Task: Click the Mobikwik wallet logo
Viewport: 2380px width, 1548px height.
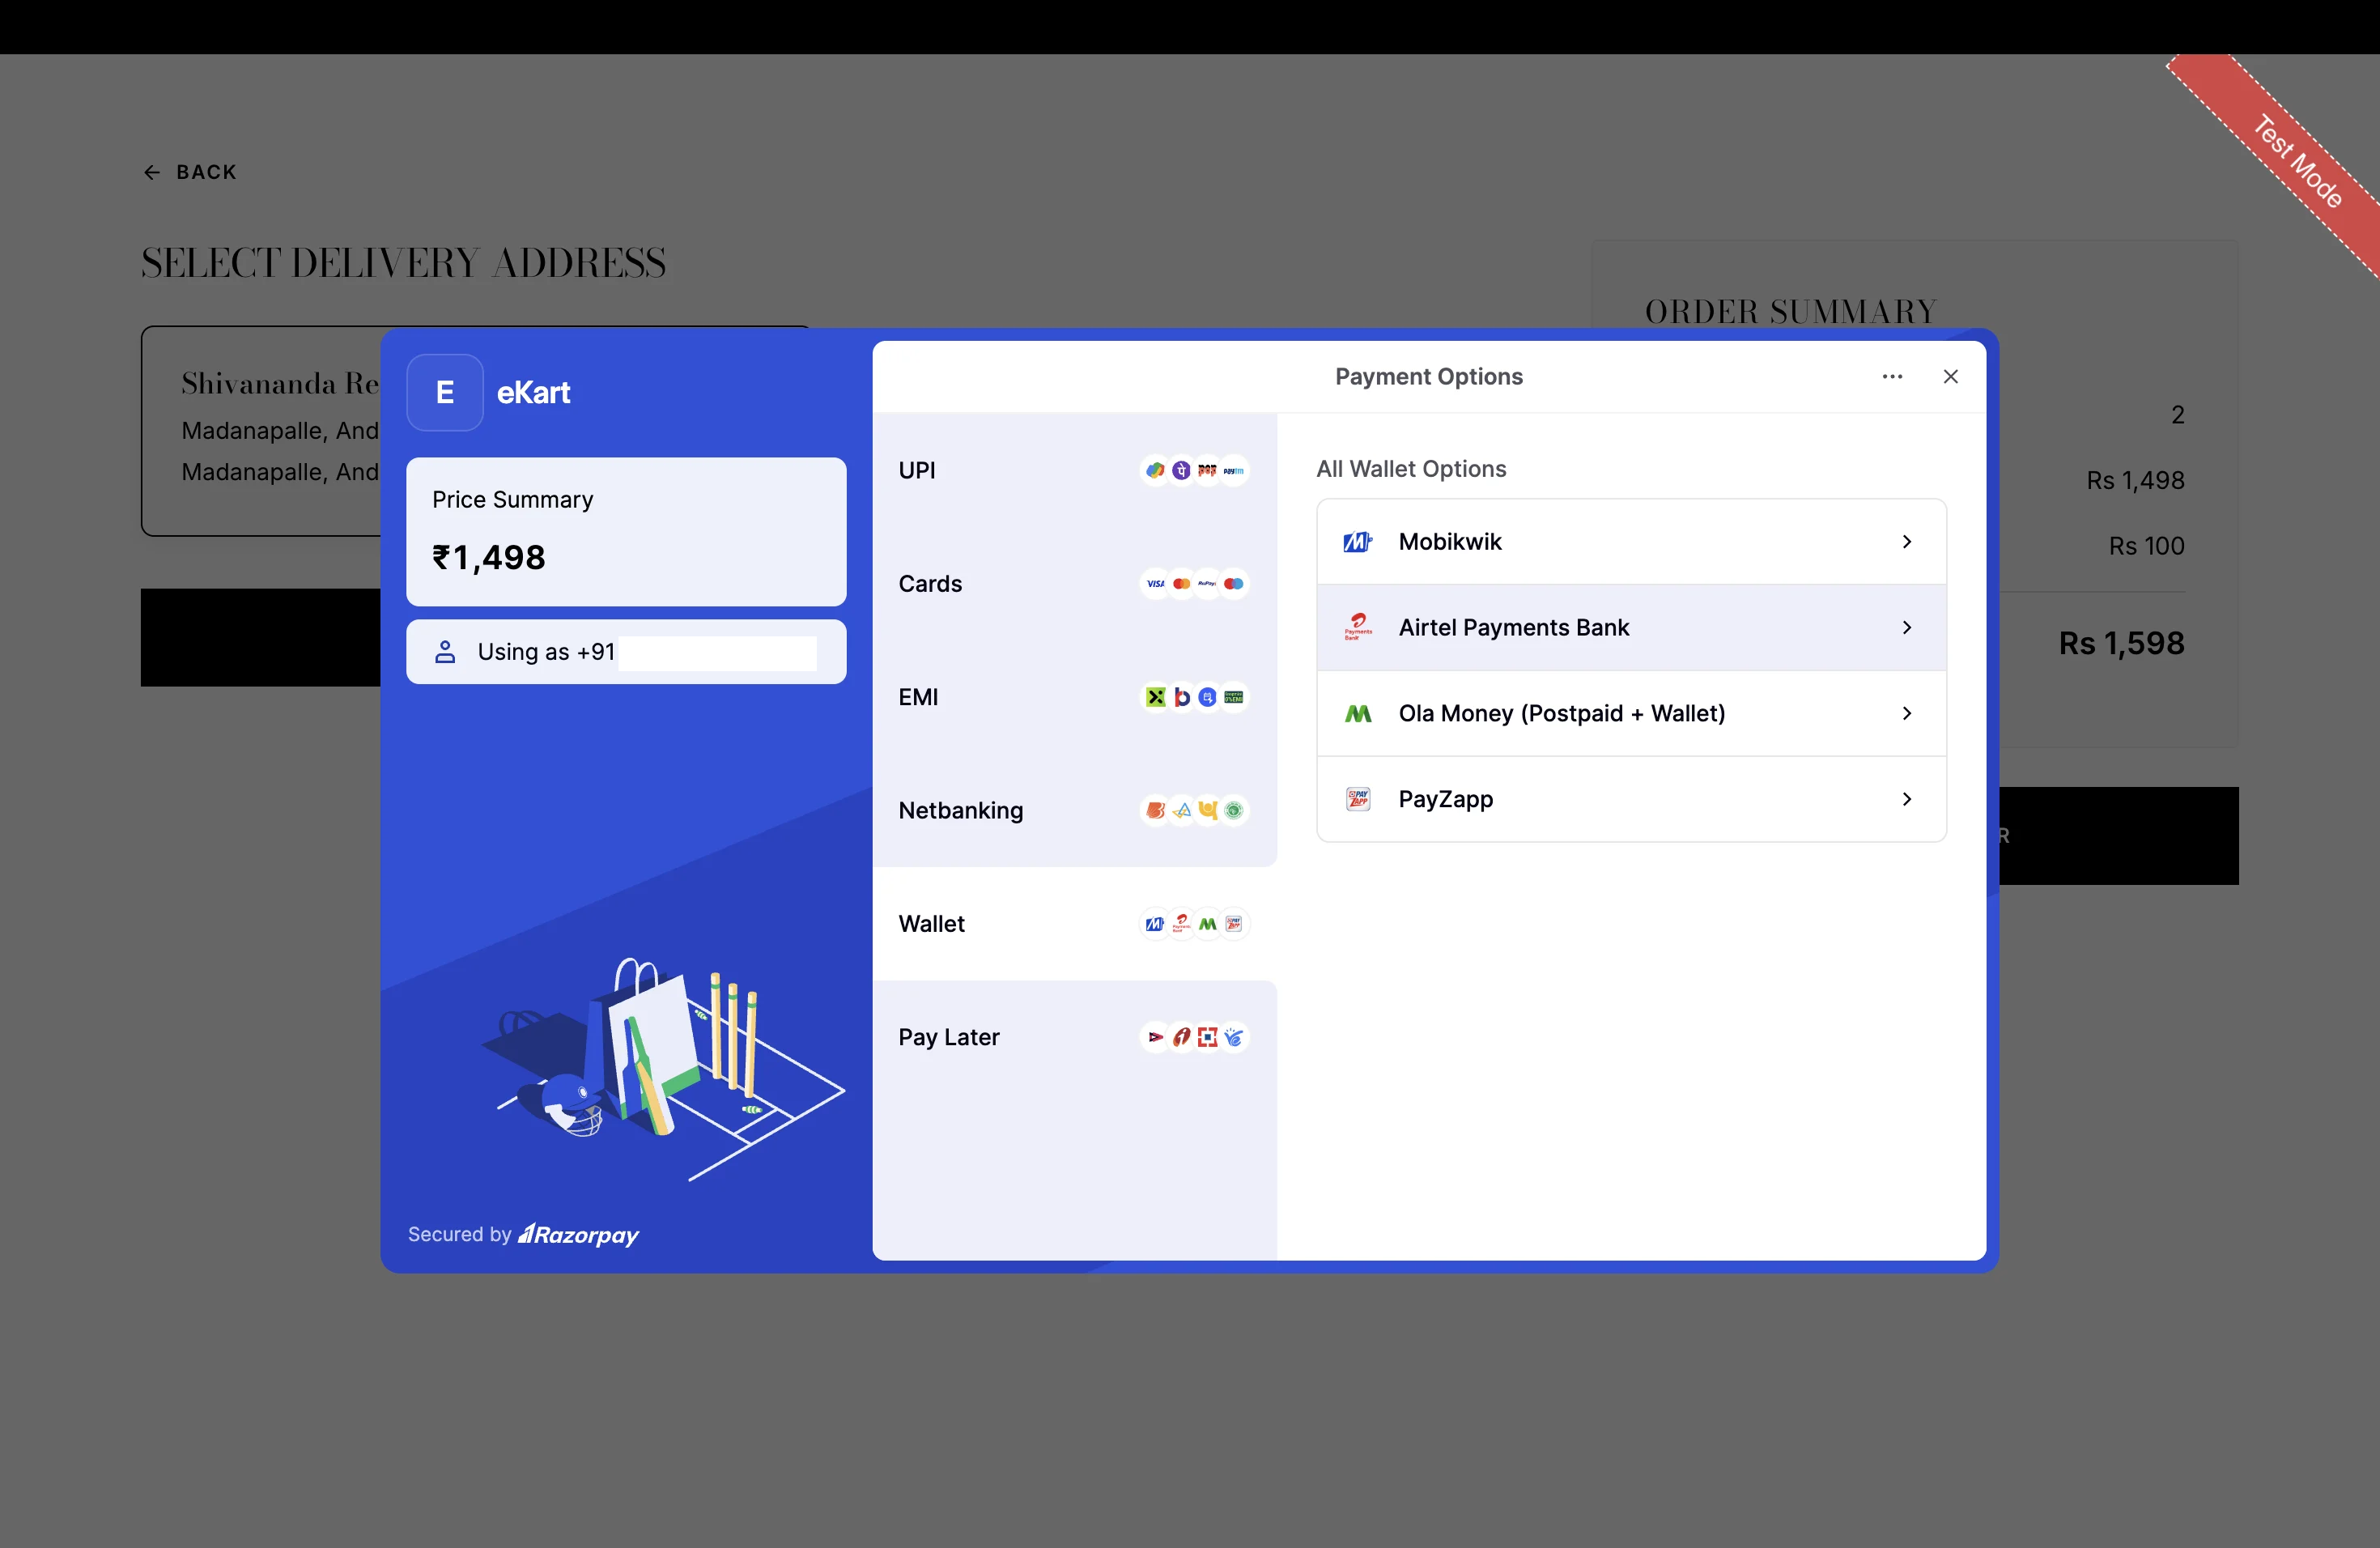Action: pos(1358,542)
